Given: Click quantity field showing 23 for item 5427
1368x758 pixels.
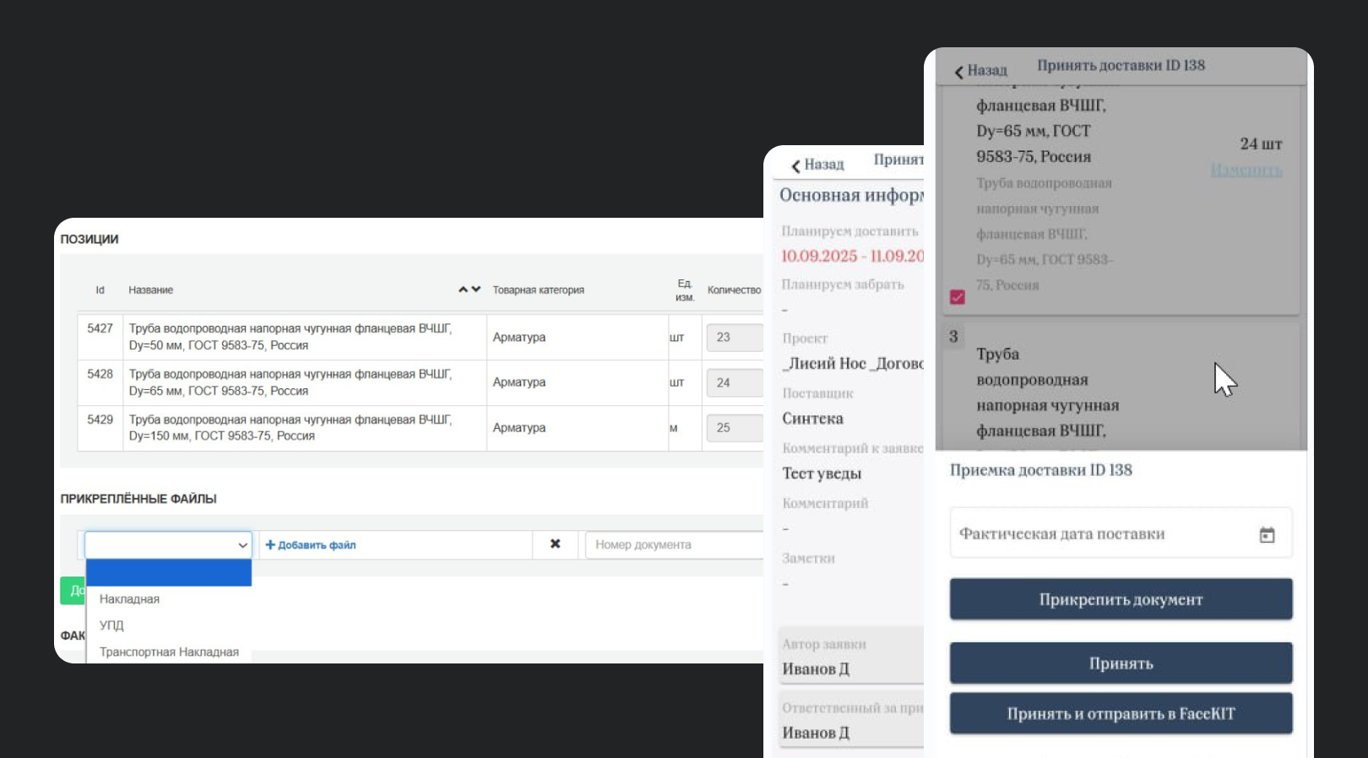Looking at the screenshot, I should tap(733, 337).
